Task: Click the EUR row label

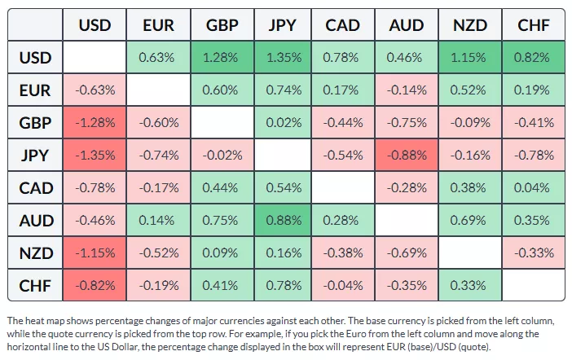Action: (x=35, y=90)
